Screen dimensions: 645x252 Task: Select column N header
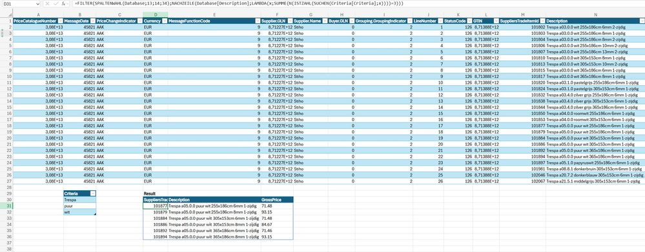pos(595,15)
